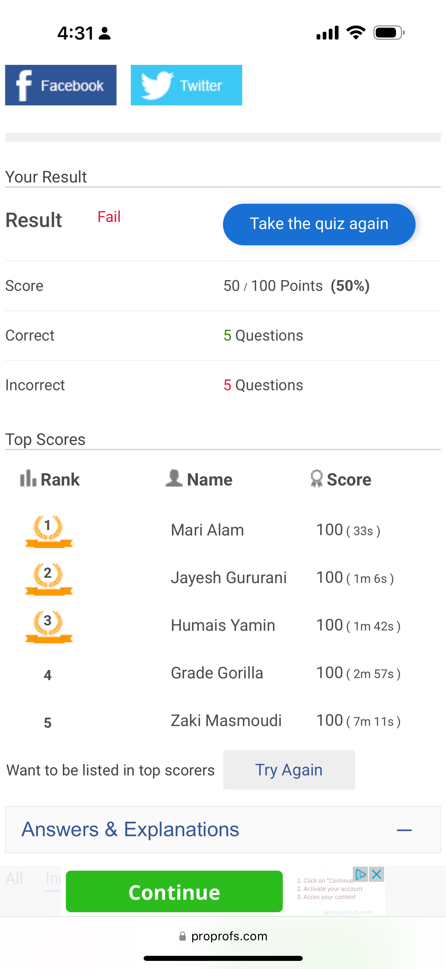Share result via Facebook button

pyautogui.click(x=60, y=85)
